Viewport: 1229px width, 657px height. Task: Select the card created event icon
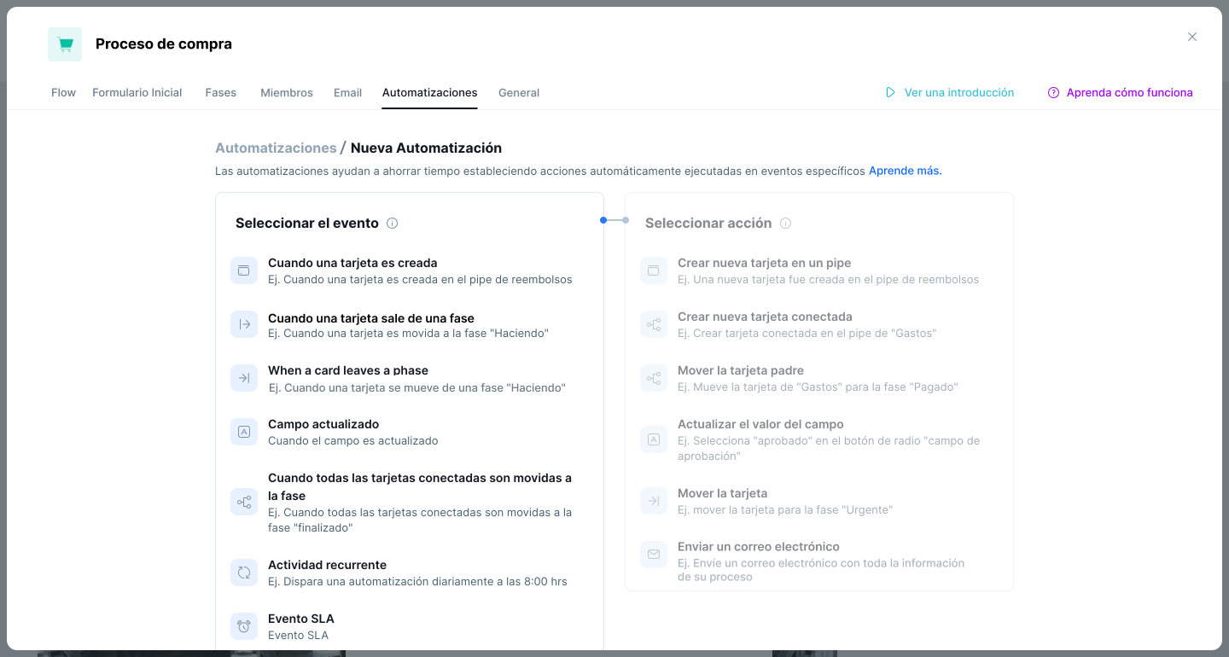pos(244,270)
